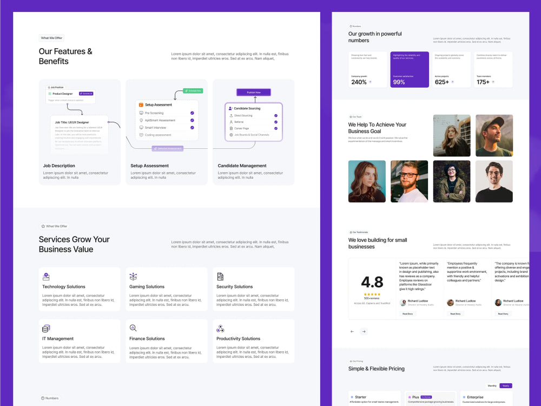Click the Career Page document icon
This screenshot has width=541, height=406.
pos(231,128)
